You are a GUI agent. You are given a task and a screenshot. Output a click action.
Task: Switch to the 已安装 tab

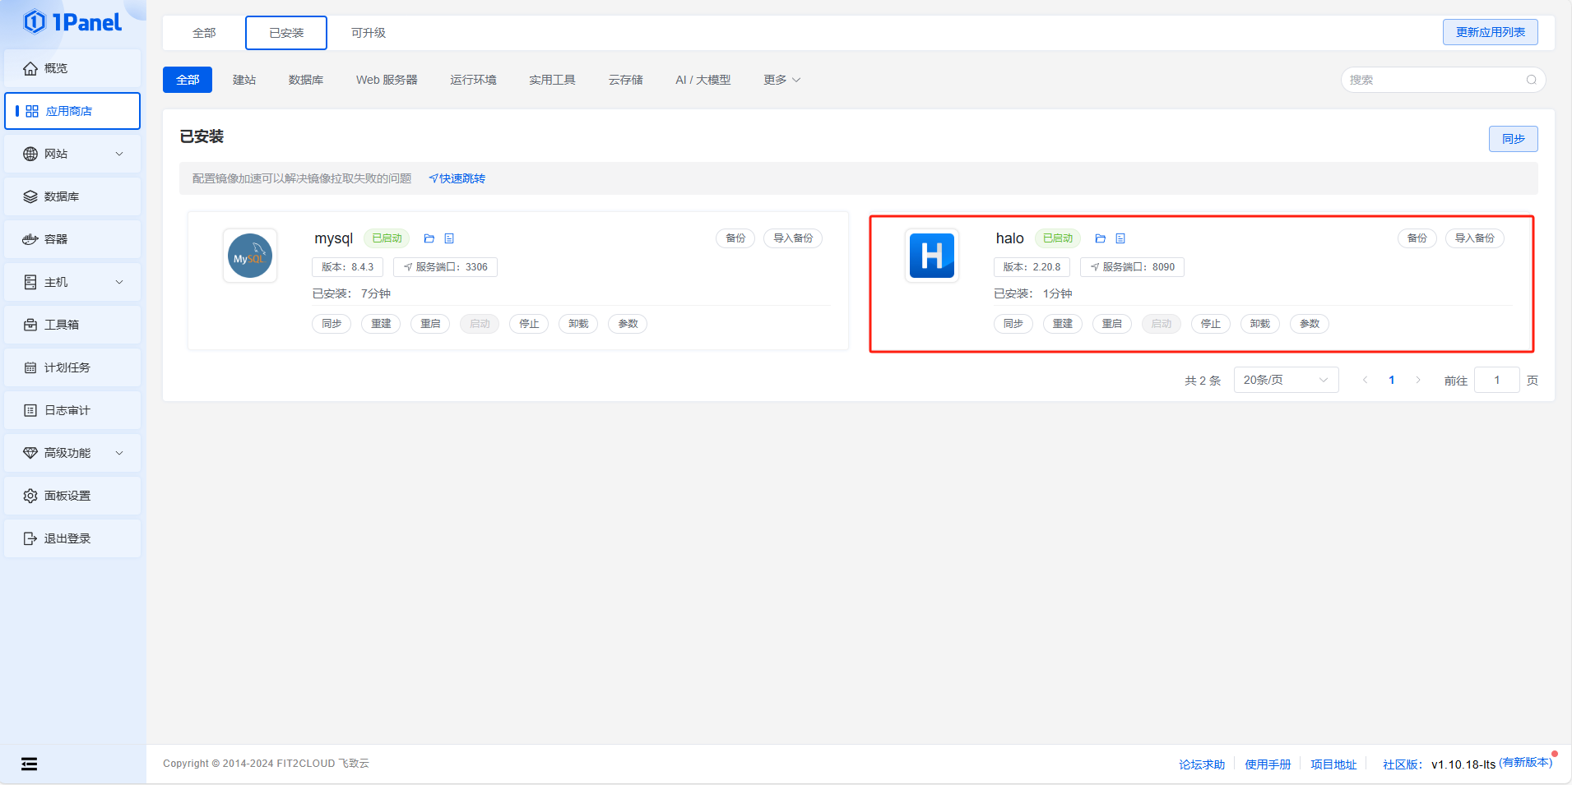click(x=286, y=33)
